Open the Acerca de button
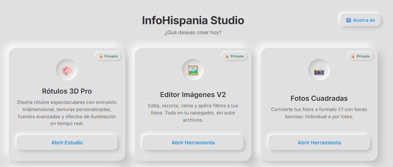The image size is (393, 167). 360,20
